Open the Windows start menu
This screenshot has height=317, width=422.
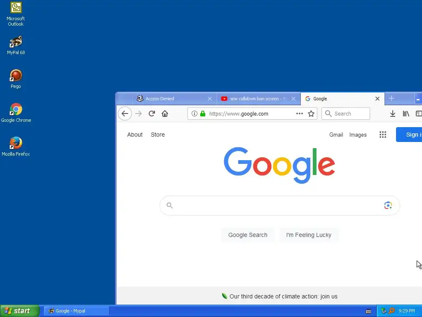pyautogui.click(x=20, y=311)
